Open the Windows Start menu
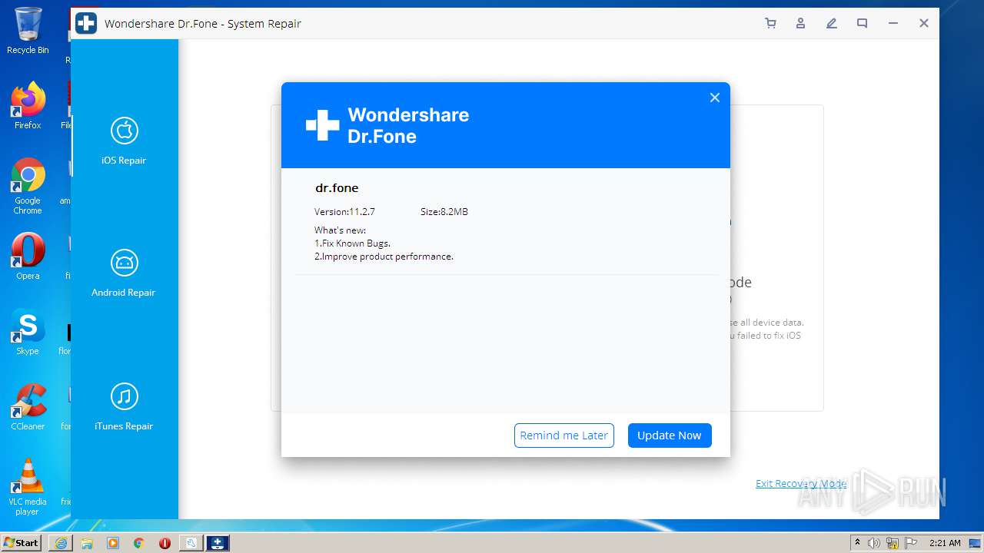This screenshot has height=553, width=984. [22, 543]
